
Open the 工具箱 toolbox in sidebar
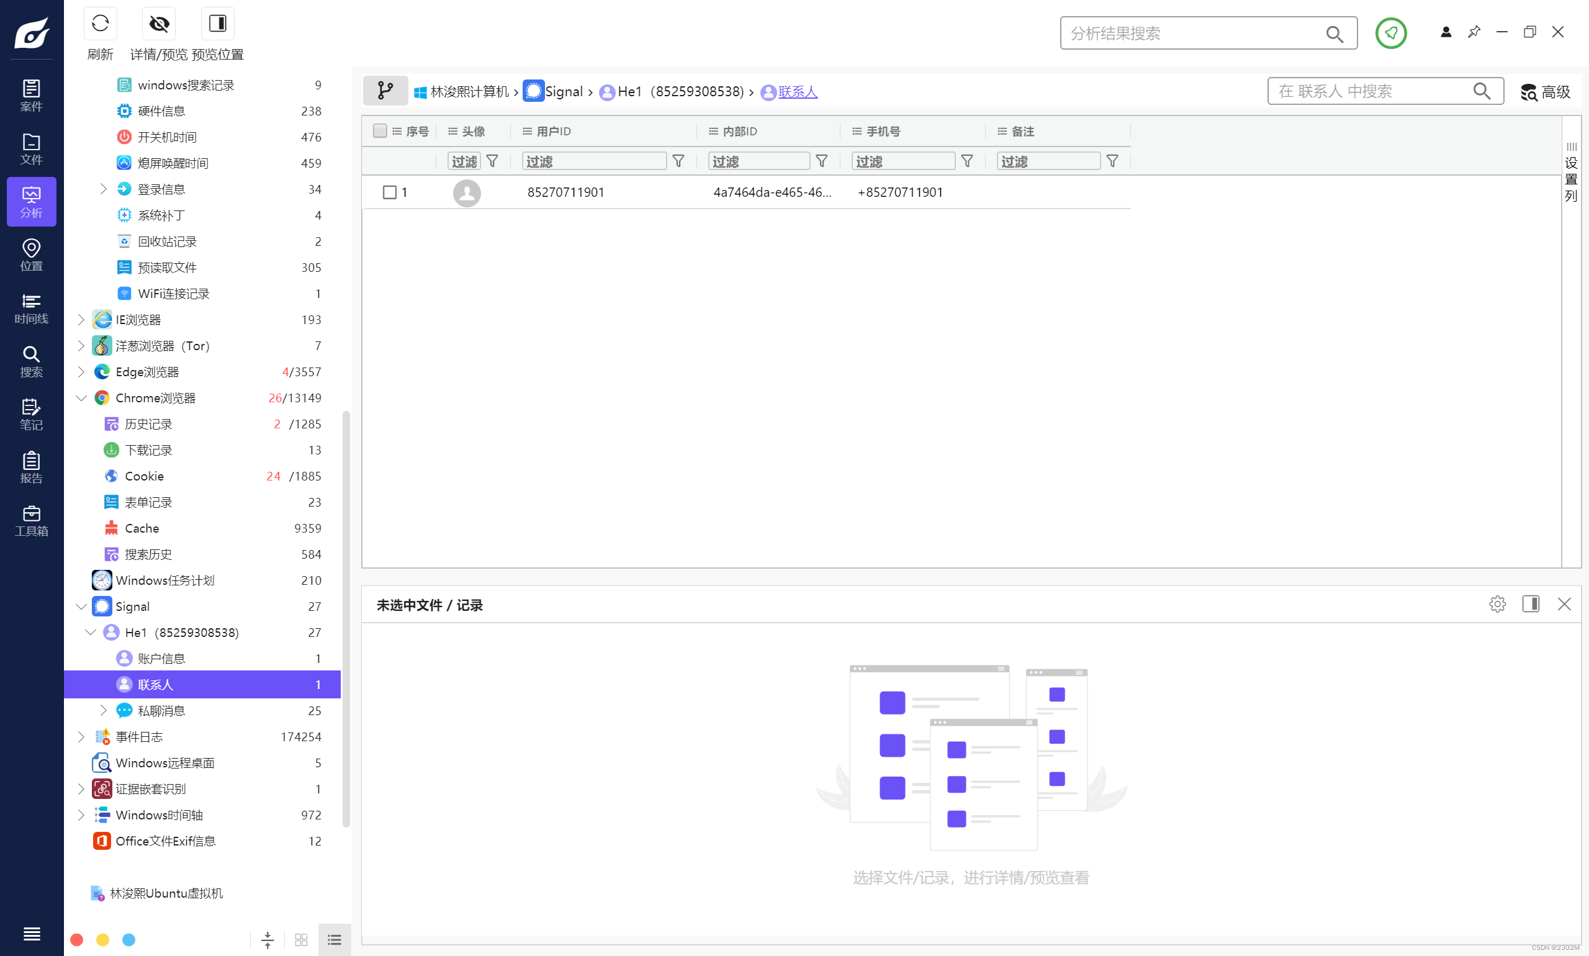[31, 521]
